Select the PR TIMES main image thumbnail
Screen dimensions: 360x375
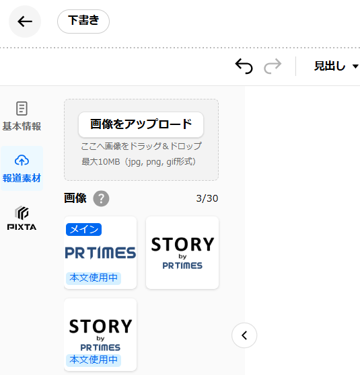(x=100, y=253)
